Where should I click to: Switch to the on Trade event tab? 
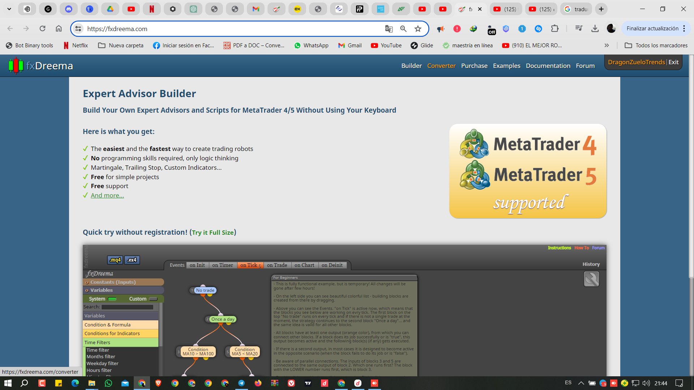pyautogui.click(x=277, y=265)
